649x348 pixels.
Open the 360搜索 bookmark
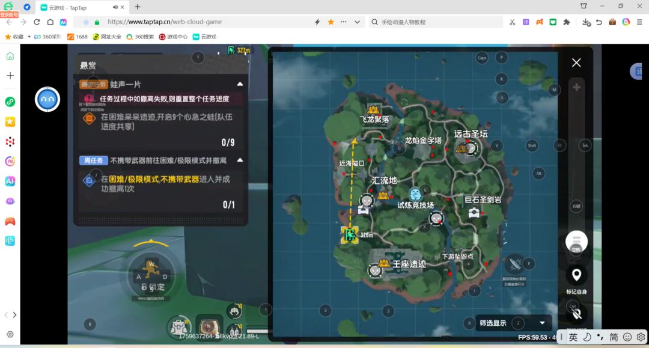click(140, 37)
